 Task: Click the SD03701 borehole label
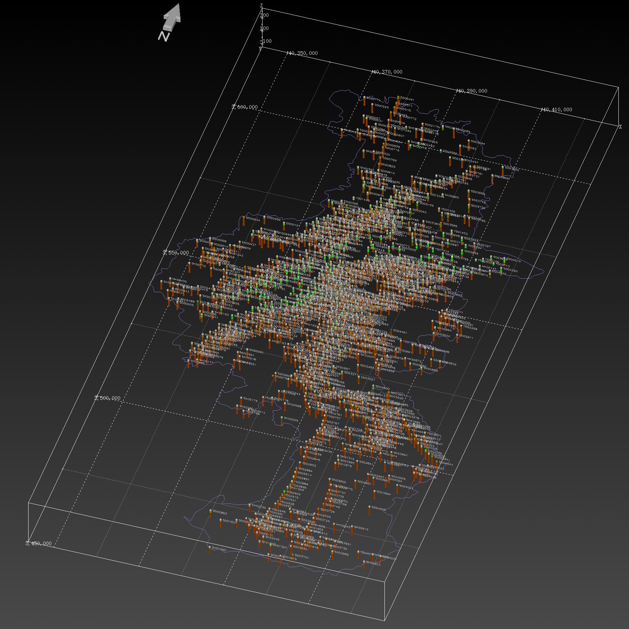[x=302, y=557]
